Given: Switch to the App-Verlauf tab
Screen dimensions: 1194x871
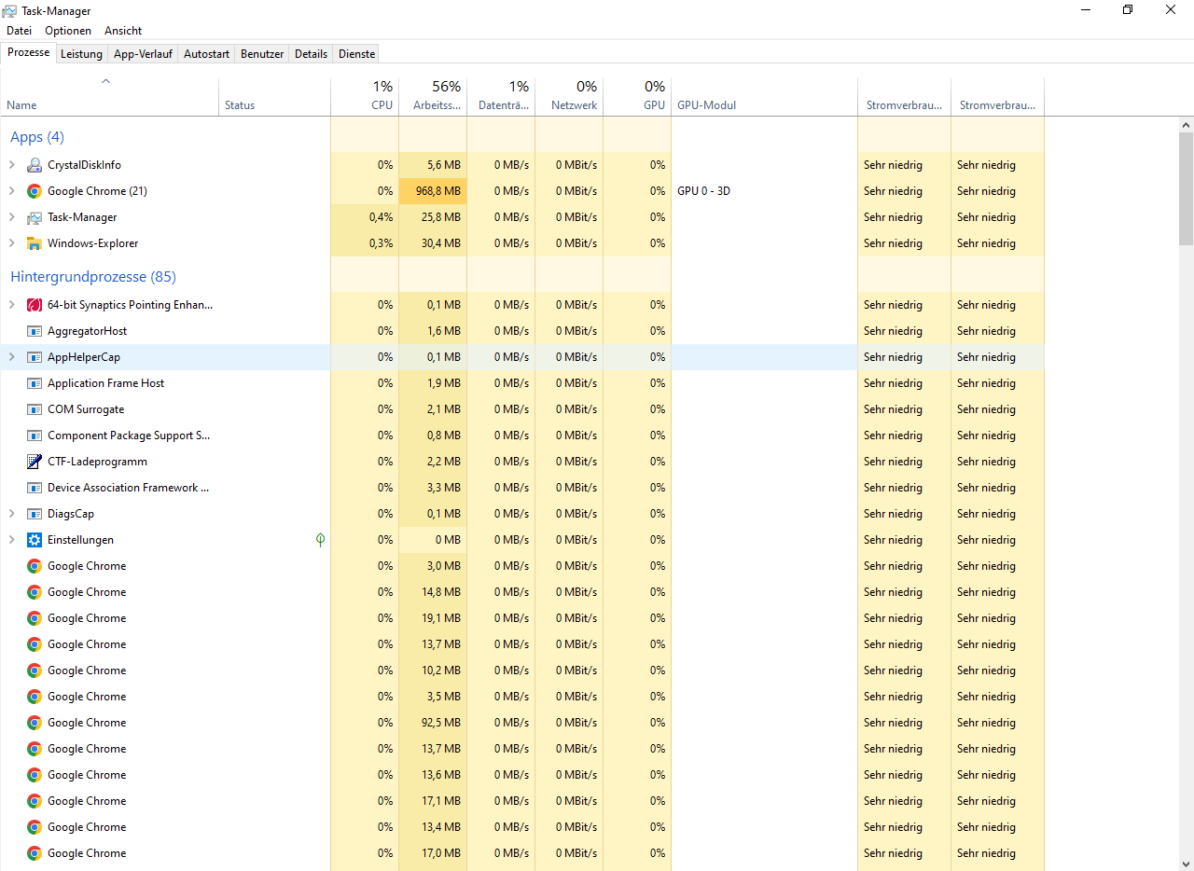Looking at the screenshot, I should click(143, 54).
